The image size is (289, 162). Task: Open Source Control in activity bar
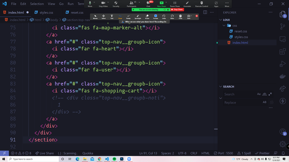tap(282, 27)
